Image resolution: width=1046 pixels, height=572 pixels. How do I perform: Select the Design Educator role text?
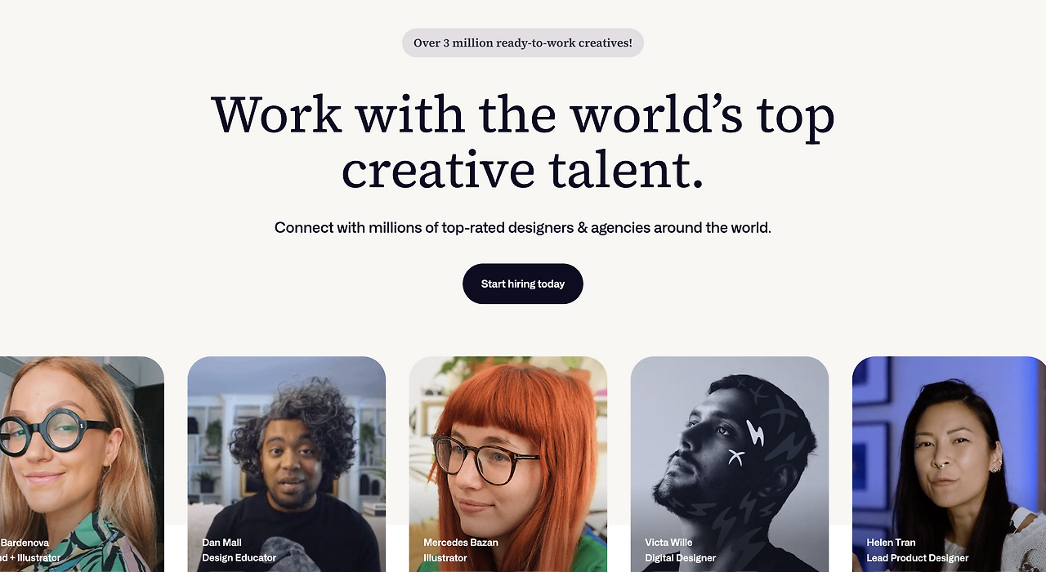pyautogui.click(x=239, y=558)
